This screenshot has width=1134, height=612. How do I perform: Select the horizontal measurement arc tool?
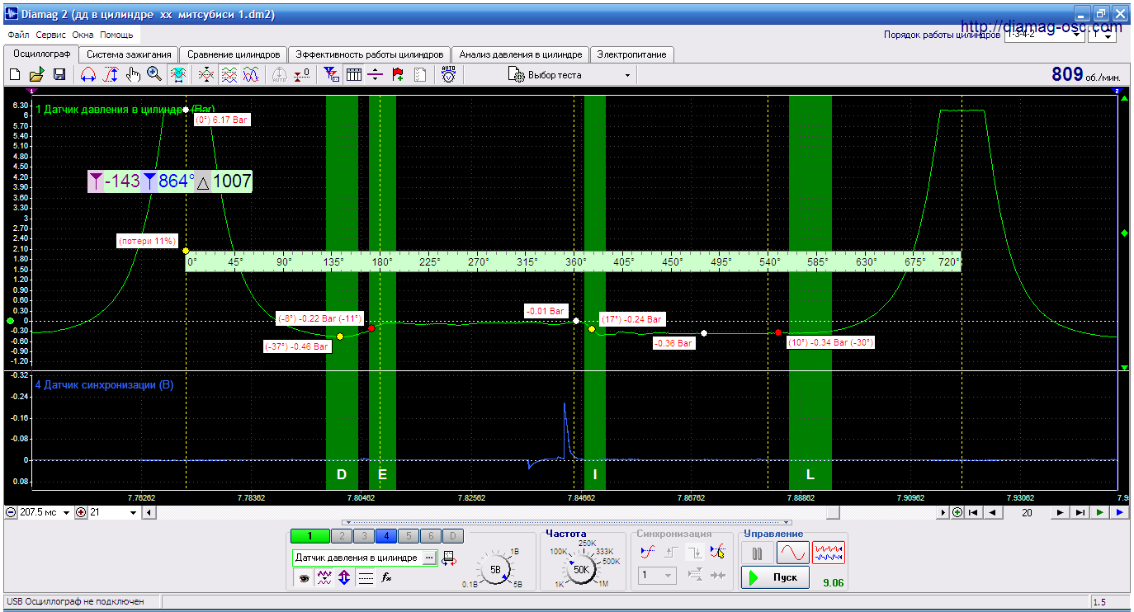(x=88, y=75)
